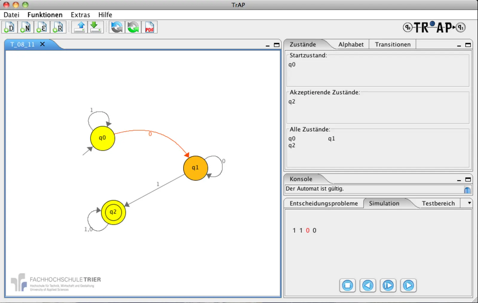Step the simulation backward

point(368,286)
